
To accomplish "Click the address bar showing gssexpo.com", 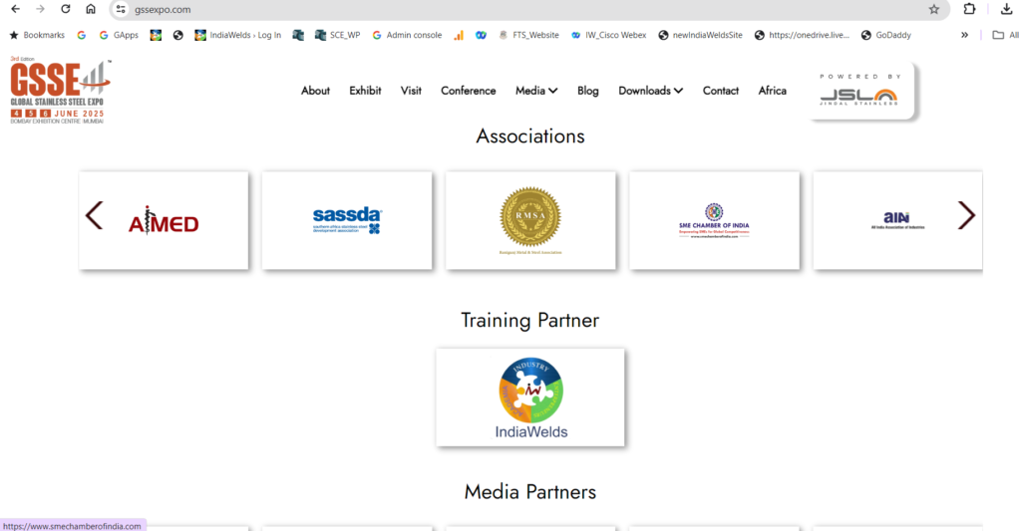I will coord(528,10).
